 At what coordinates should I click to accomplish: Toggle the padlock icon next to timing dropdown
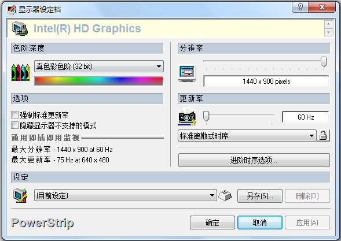[x=323, y=136]
